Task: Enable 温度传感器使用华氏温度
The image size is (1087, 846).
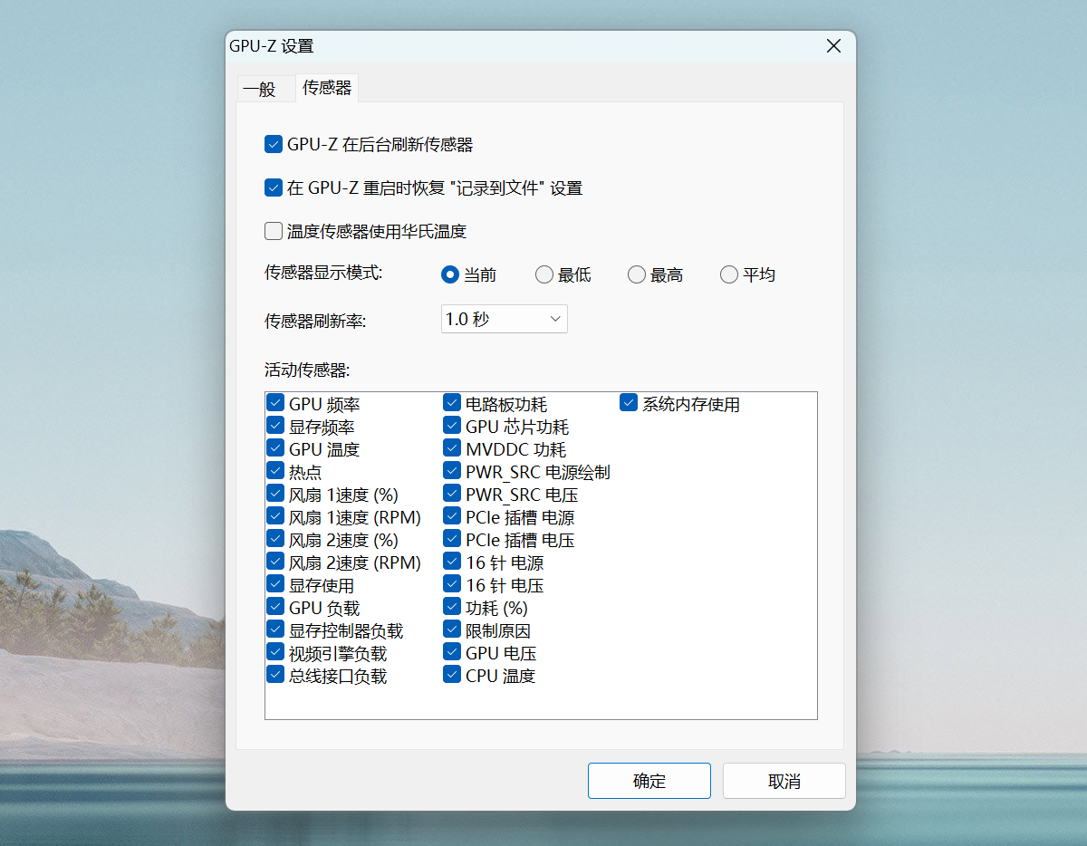Action: [273, 231]
